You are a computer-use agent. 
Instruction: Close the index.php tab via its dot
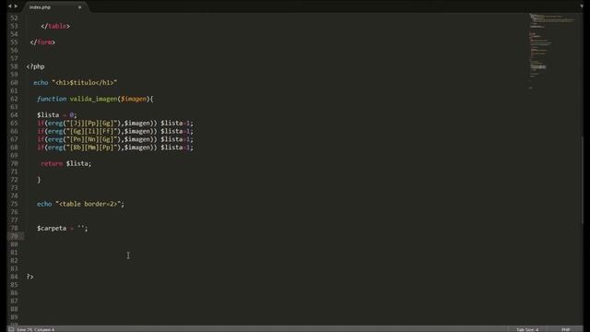click(x=79, y=7)
